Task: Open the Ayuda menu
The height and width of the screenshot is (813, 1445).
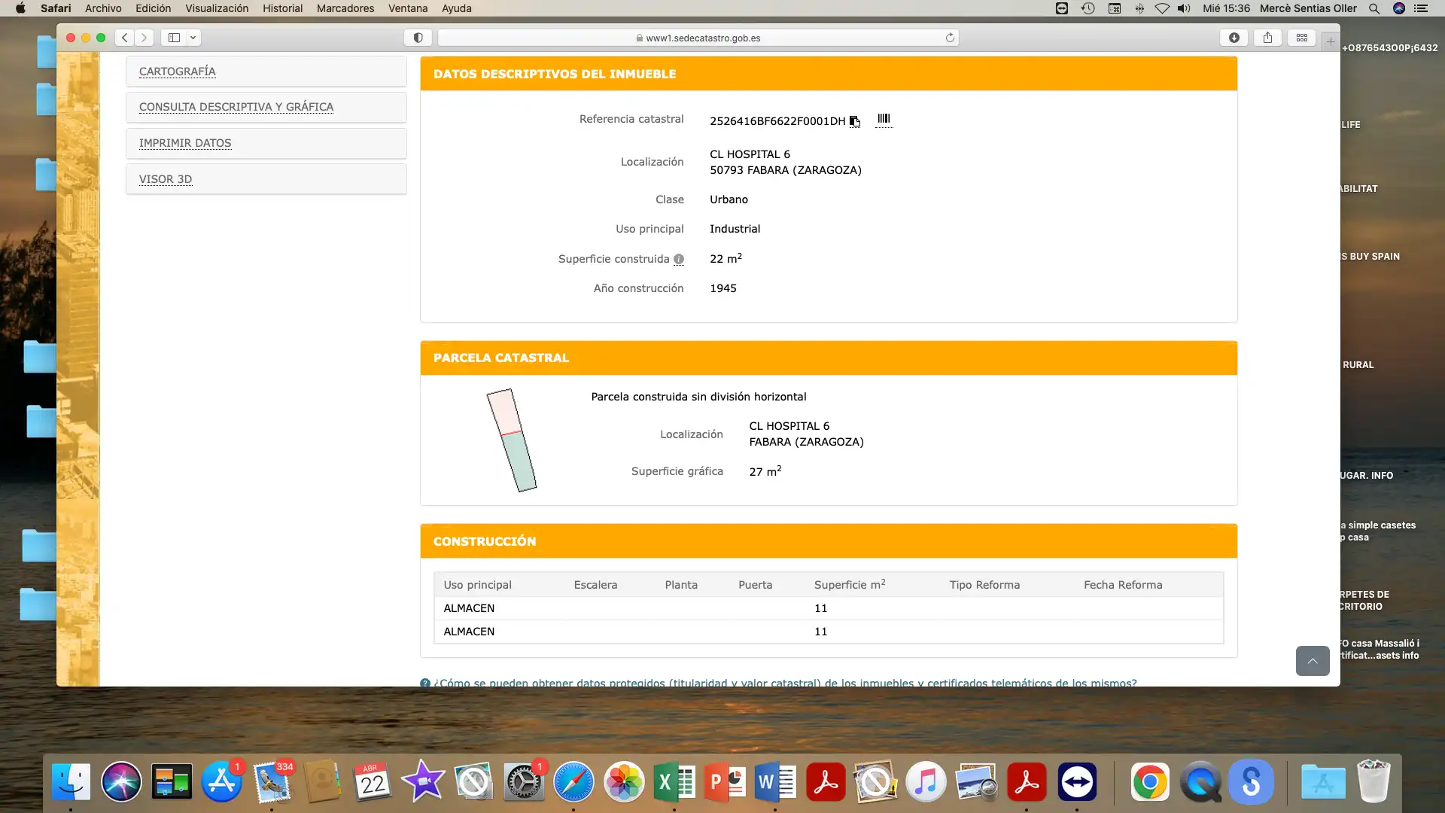Action: pos(457,8)
